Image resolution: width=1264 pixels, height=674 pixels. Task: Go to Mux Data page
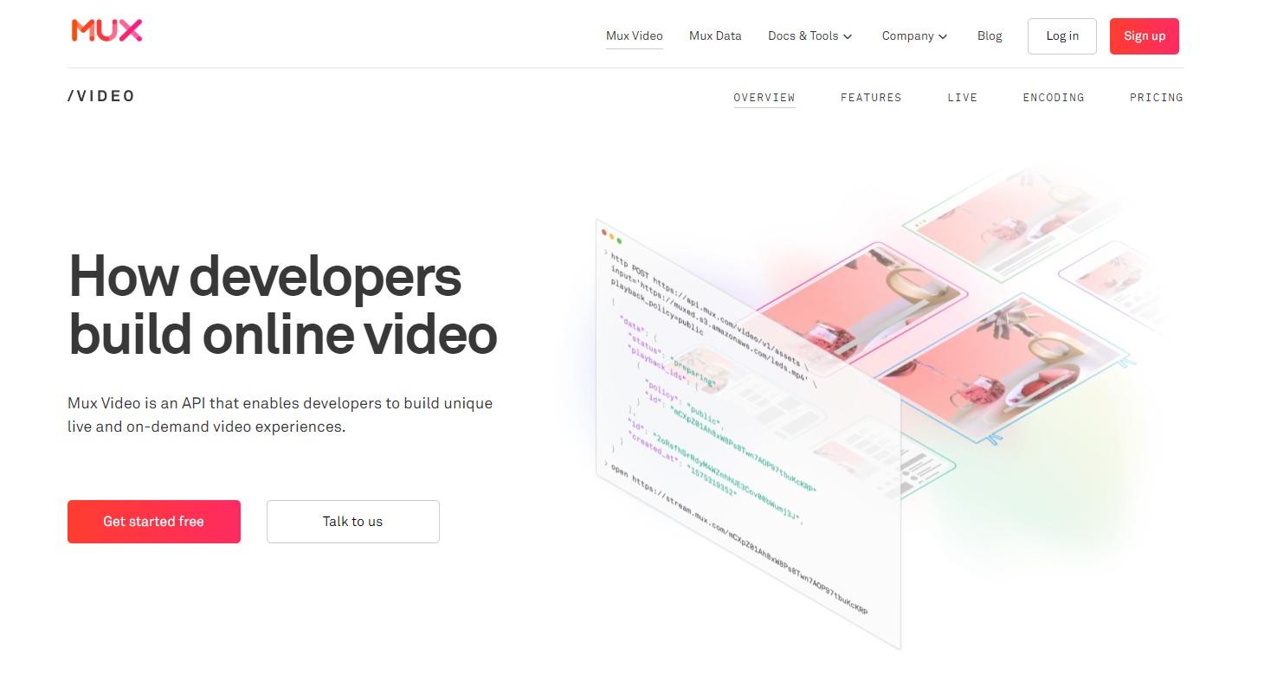[715, 35]
